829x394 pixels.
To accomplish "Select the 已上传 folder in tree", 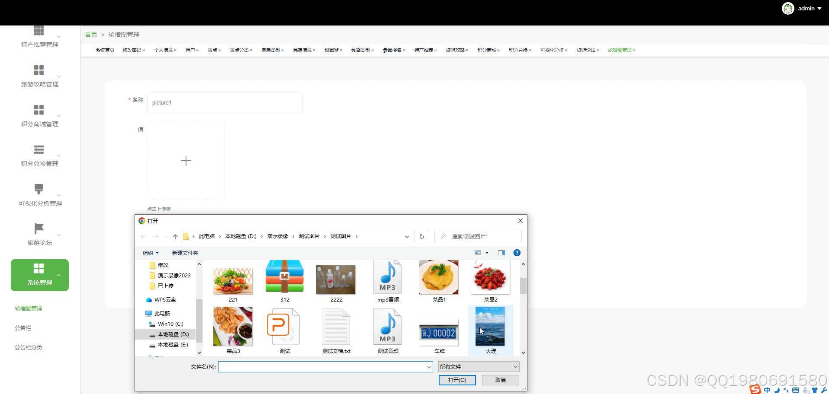I will [161, 286].
